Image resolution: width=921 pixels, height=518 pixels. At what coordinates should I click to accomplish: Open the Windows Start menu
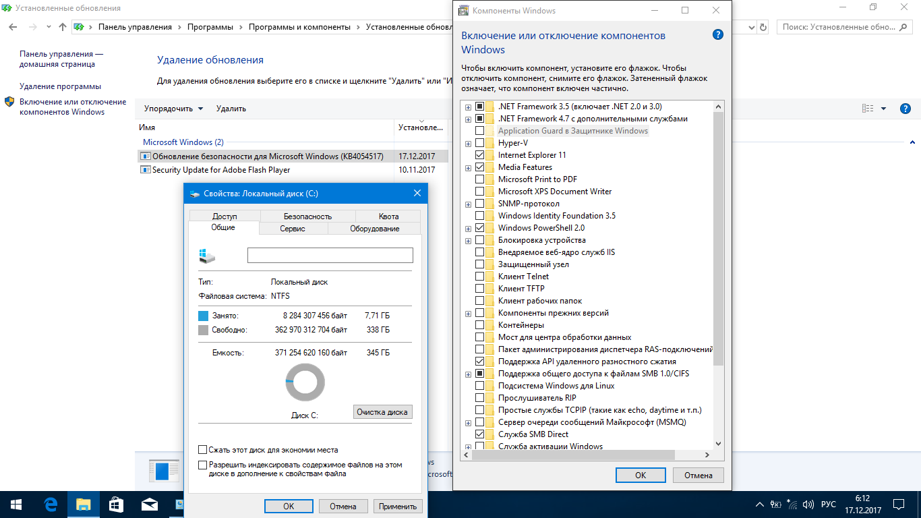[x=16, y=505]
